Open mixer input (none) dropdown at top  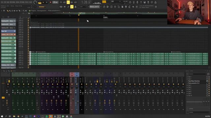pos(197,74)
